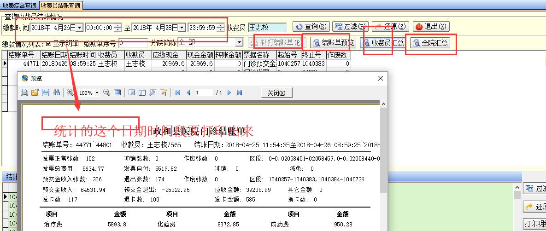Click the binoculars find icon in the preview toolbar
Image resolution: width=546 pixels, height=231 pixels.
point(56,92)
